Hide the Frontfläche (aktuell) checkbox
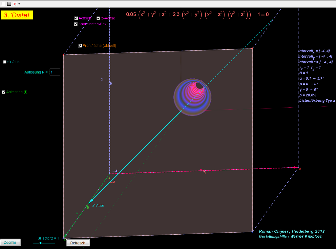 [x=80, y=46]
